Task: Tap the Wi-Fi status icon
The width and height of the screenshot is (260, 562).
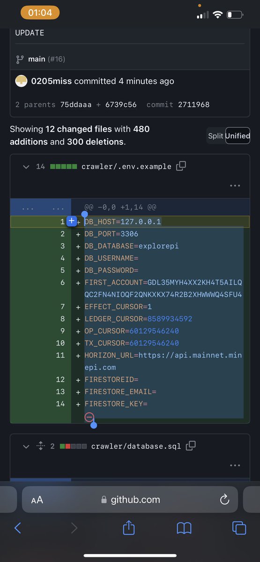Action: pyautogui.click(x=217, y=15)
